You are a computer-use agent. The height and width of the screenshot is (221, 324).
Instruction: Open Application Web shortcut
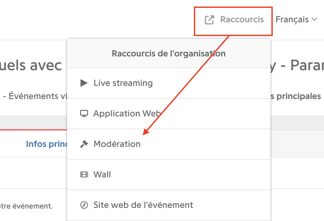[169, 113]
